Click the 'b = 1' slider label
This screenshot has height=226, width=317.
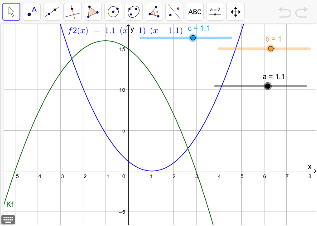click(x=274, y=39)
